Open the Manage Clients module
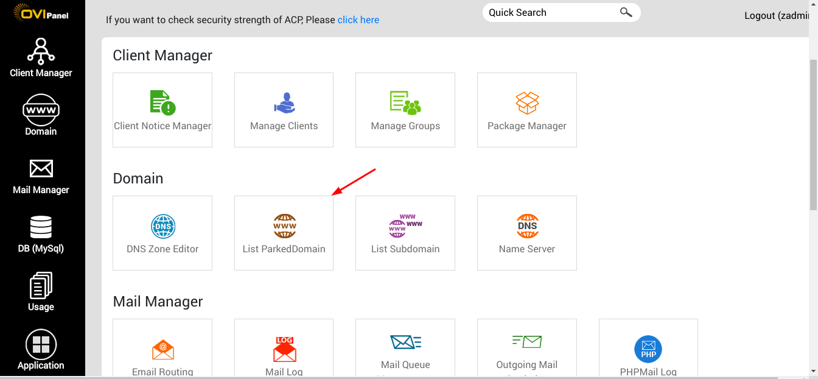 (284, 110)
